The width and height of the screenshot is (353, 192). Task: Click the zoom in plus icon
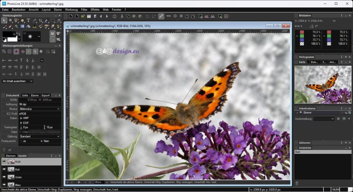coord(175,16)
